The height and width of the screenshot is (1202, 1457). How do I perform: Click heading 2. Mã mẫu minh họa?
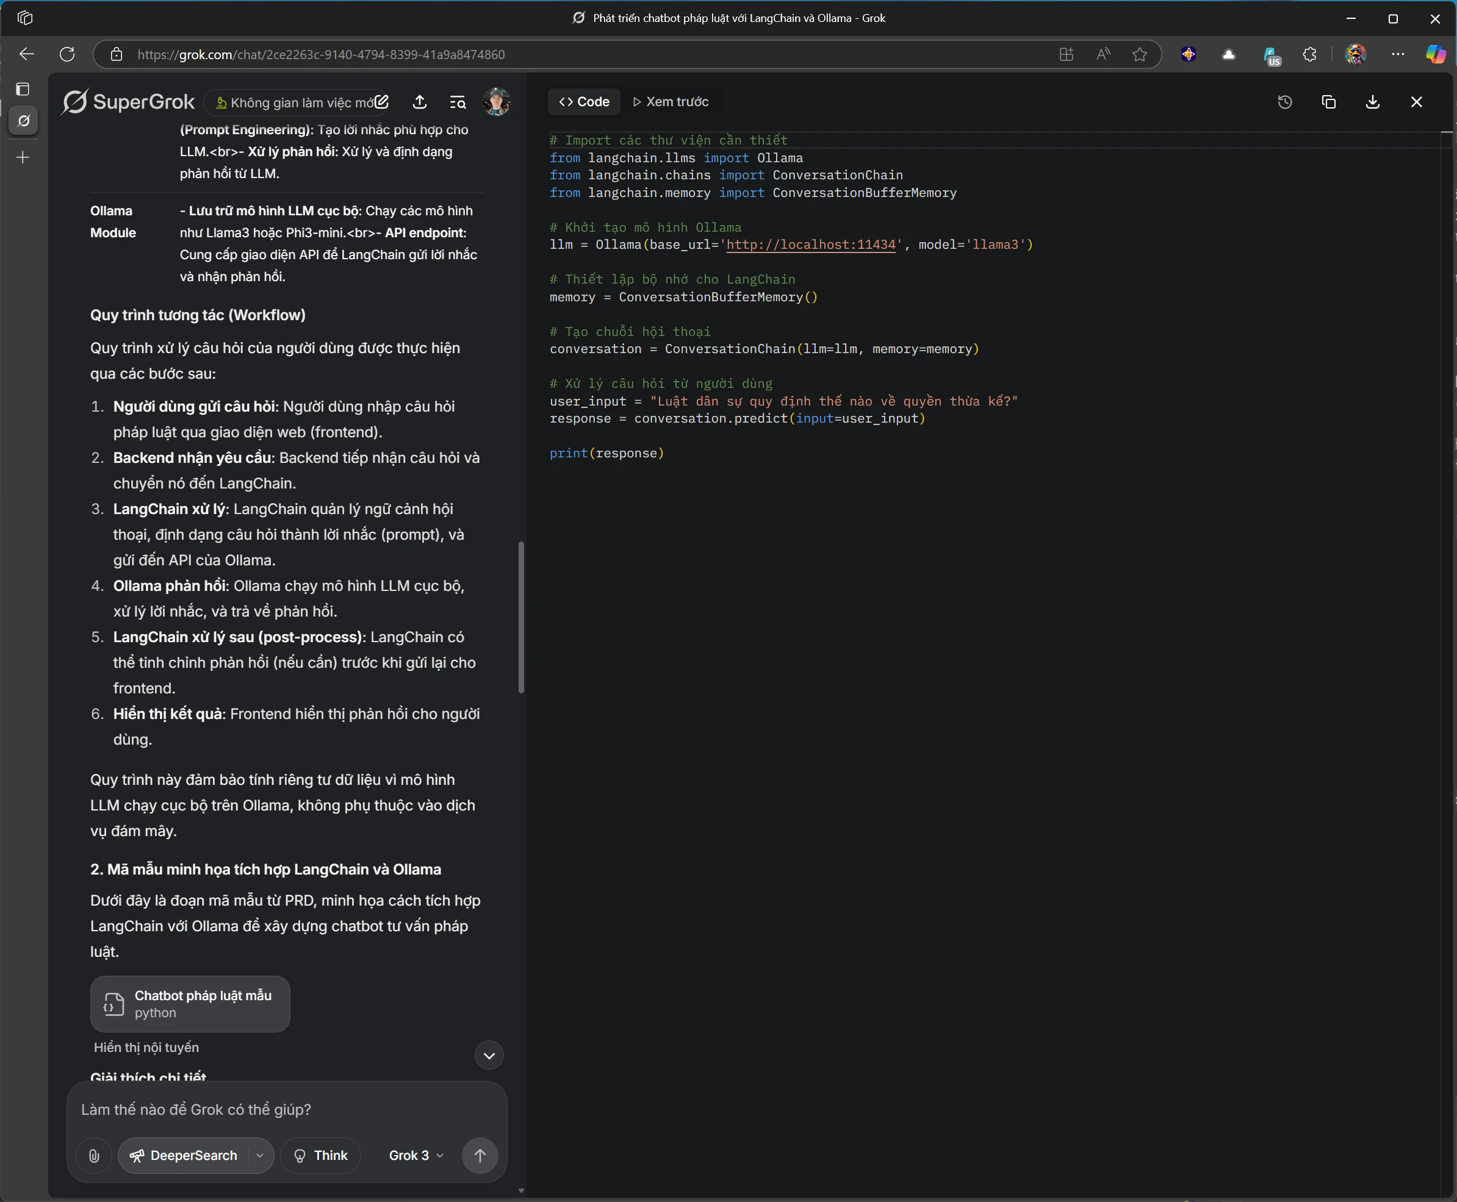point(265,869)
